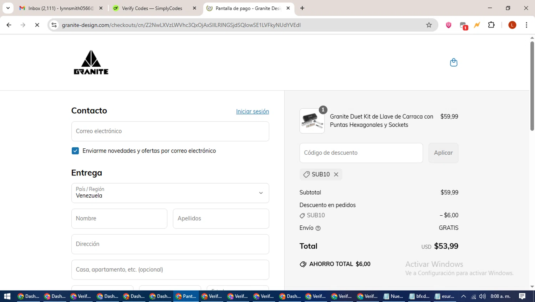Close the Verify Codes SimplyCodes tab
The image size is (535, 302).
(x=194, y=8)
